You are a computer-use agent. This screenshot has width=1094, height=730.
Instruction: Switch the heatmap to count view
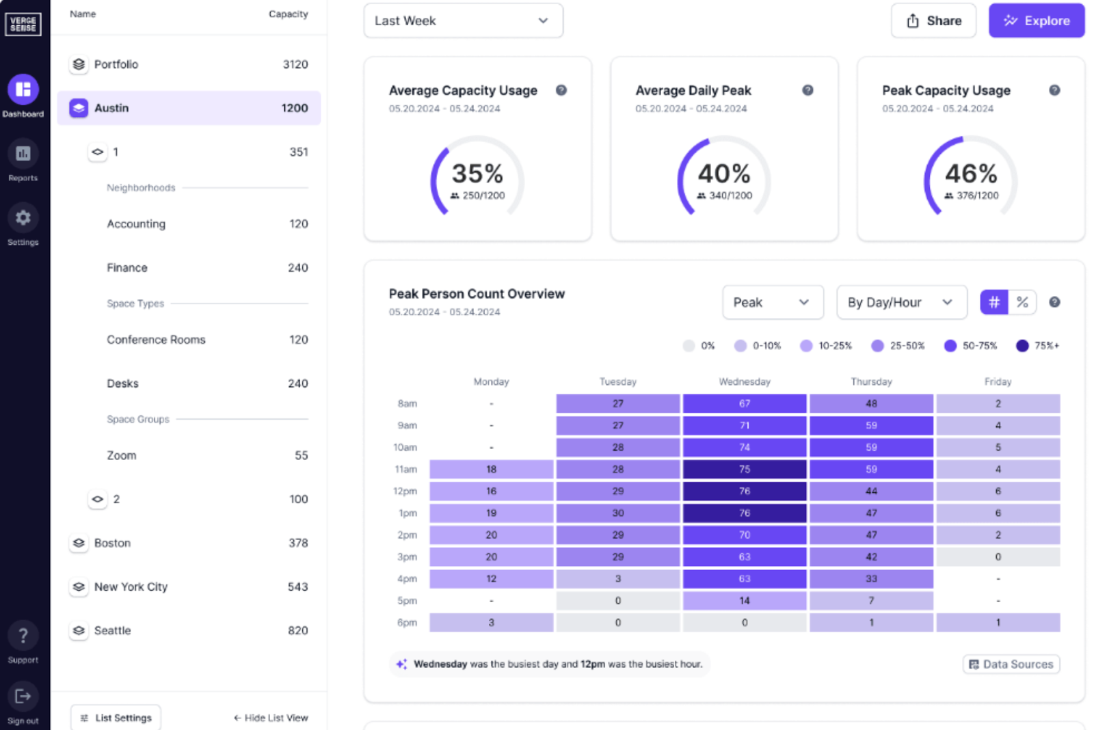(993, 301)
